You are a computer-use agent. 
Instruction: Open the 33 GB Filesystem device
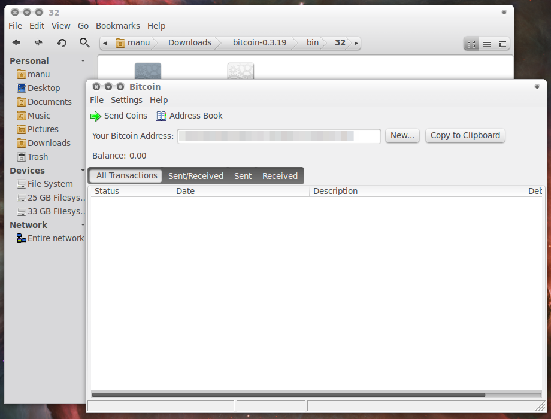click(x=51, y=211)
